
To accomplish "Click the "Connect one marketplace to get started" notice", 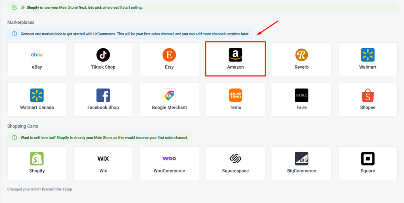I will coord(135,34).
